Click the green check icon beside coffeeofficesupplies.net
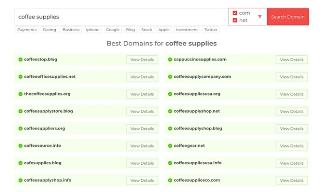Screen dimensions: 322x192 coord(20,77)
